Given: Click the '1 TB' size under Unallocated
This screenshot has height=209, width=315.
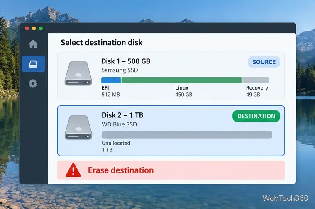Looking at the screenshot, I should [x=107, y=150].
